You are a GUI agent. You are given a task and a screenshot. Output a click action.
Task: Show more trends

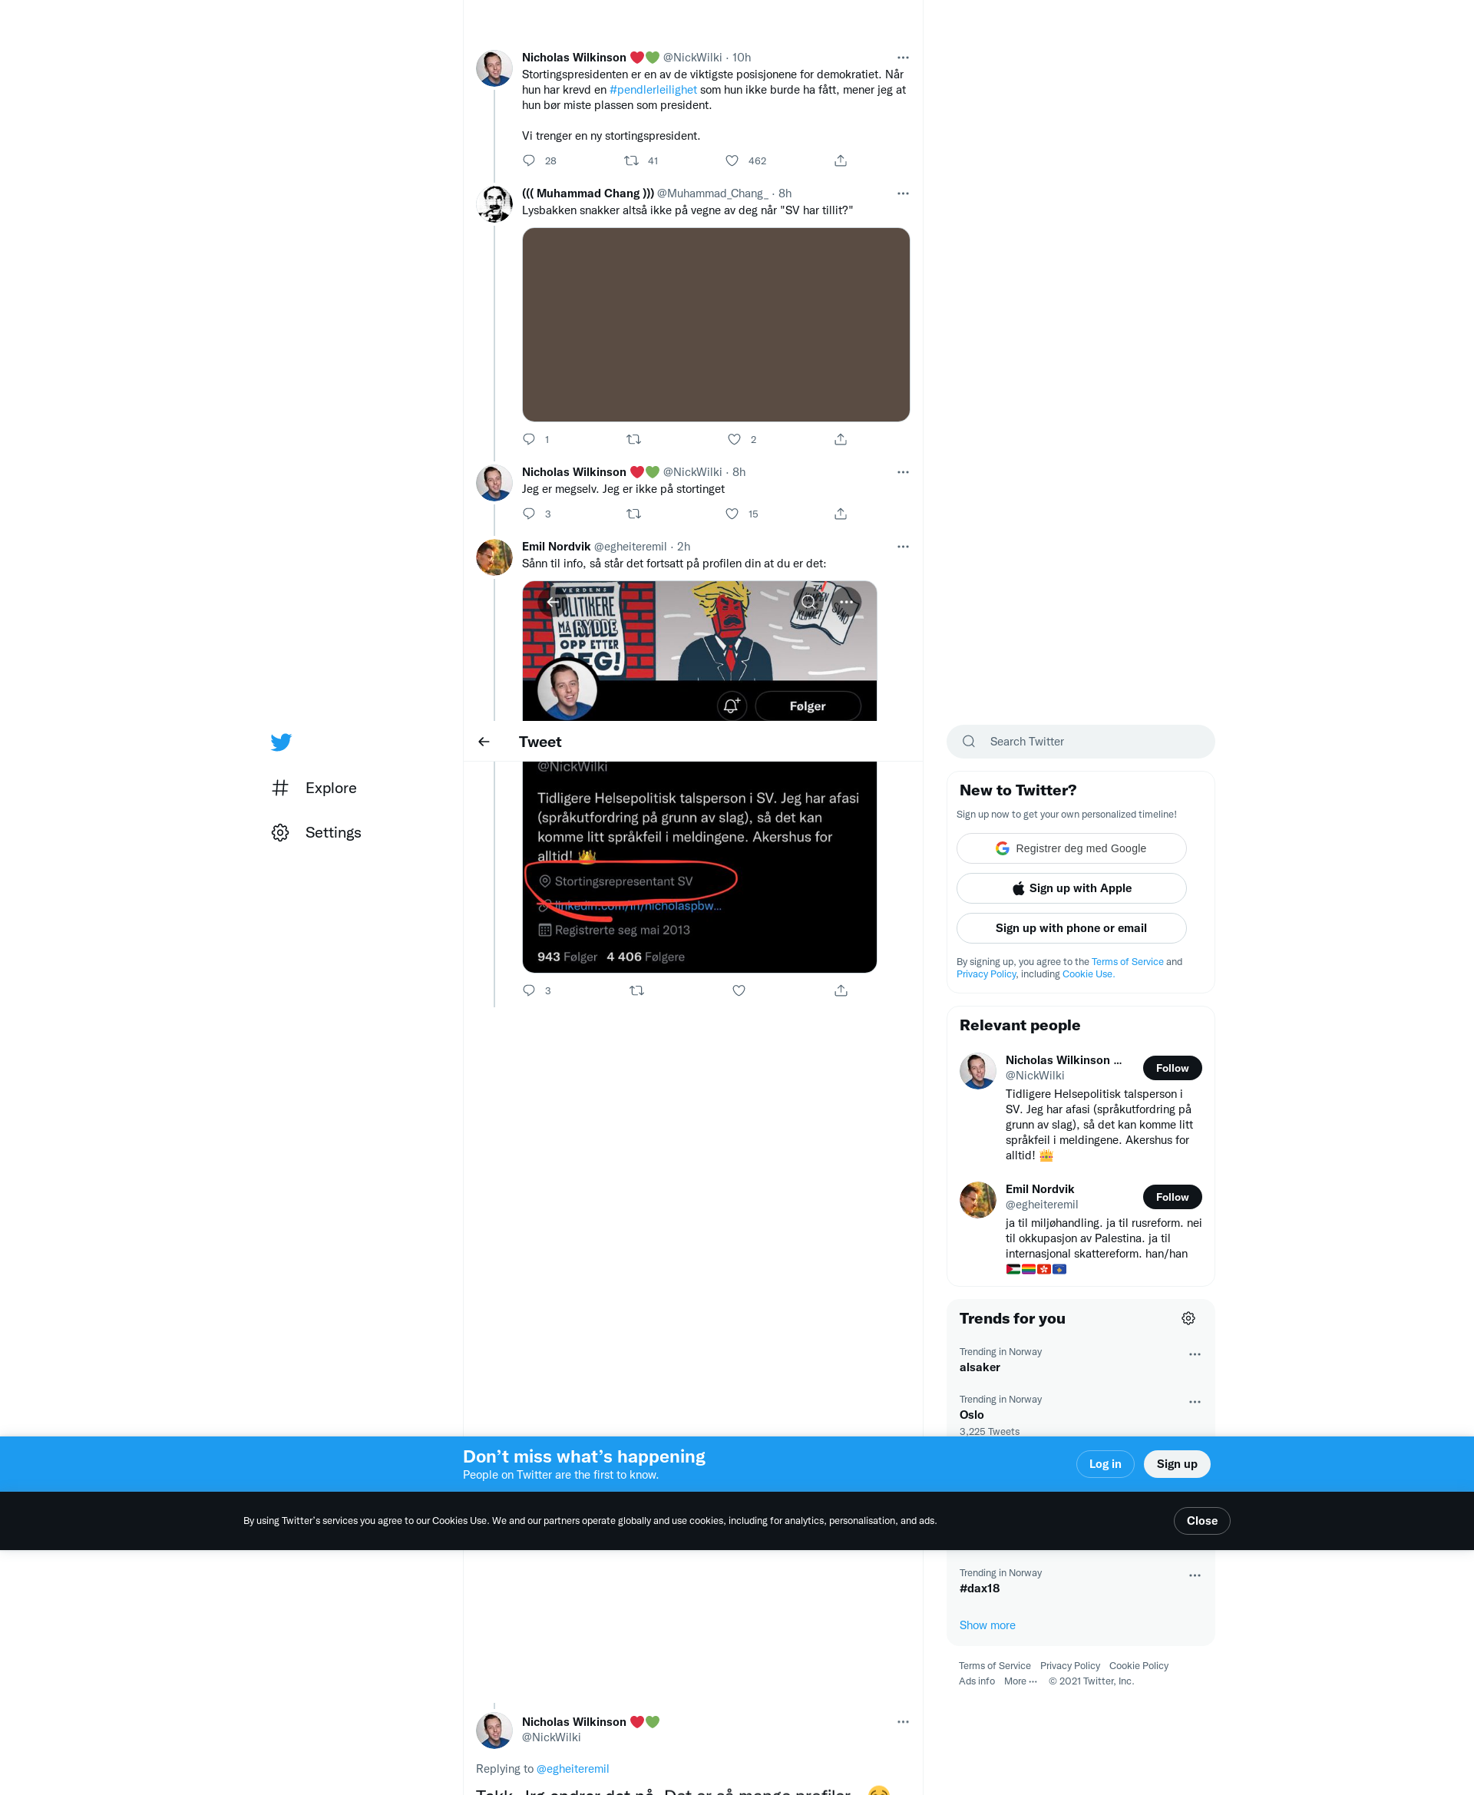987,1625
